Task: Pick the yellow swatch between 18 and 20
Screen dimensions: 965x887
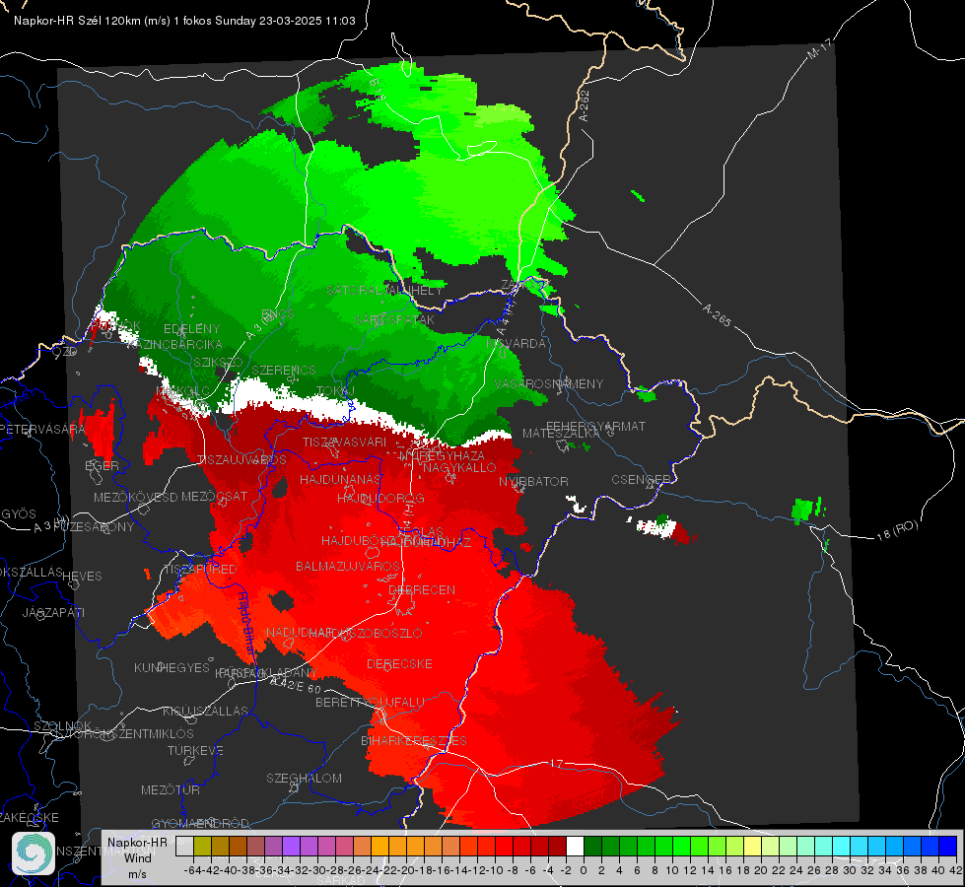Action: click(752, 846)
